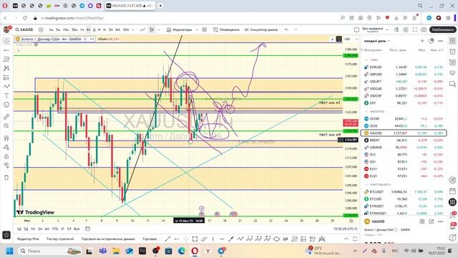Open chart settings gear in top toolbar
The width and height of the screenshot is (458, 258).
coord(406,29)
